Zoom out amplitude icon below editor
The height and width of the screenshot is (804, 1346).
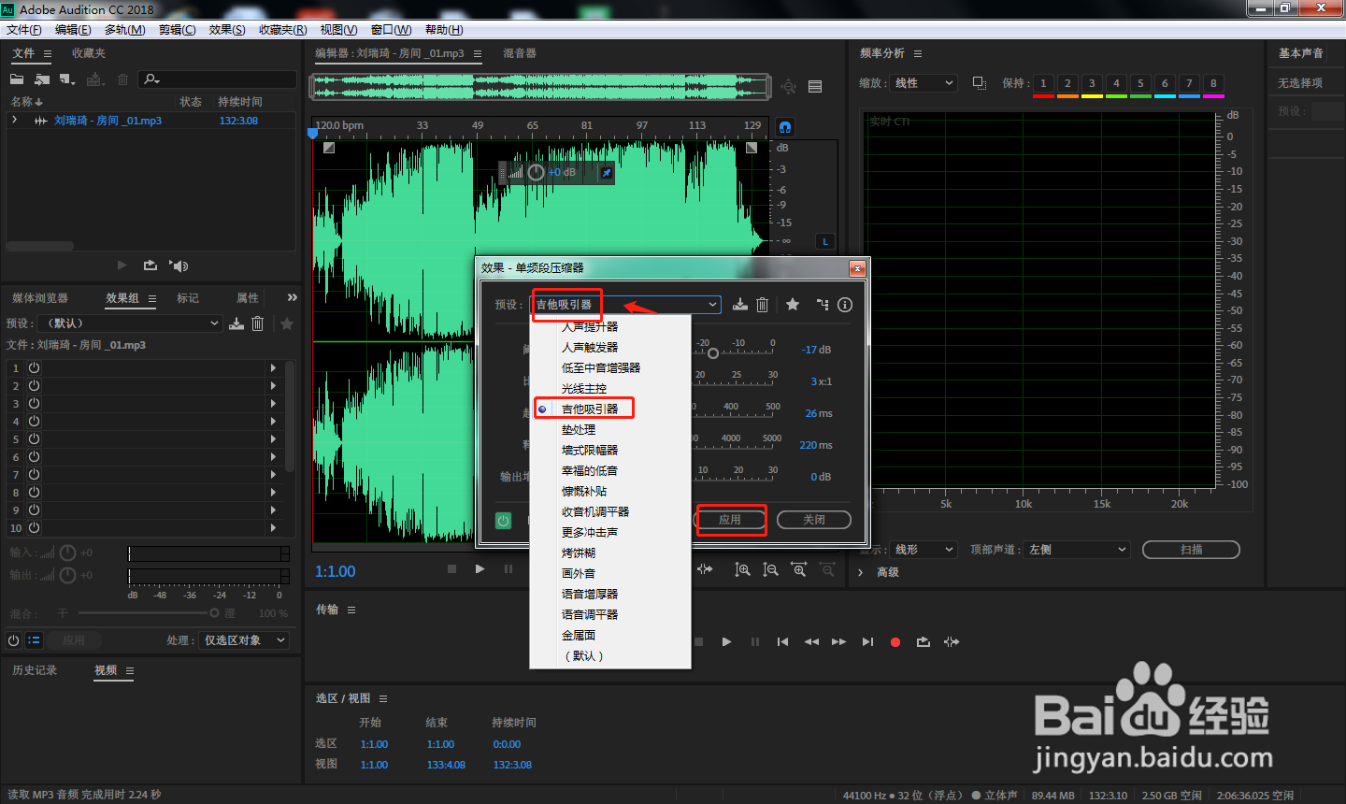click(770, 569)
